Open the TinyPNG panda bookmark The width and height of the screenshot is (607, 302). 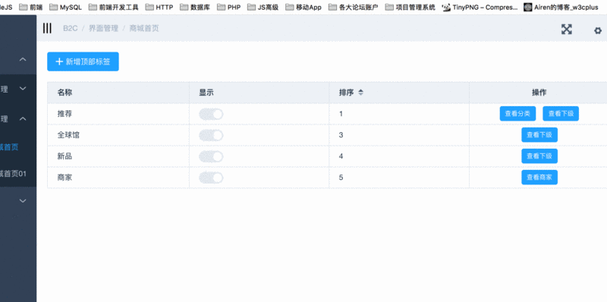pyautogui.click(x=480, y=7)
